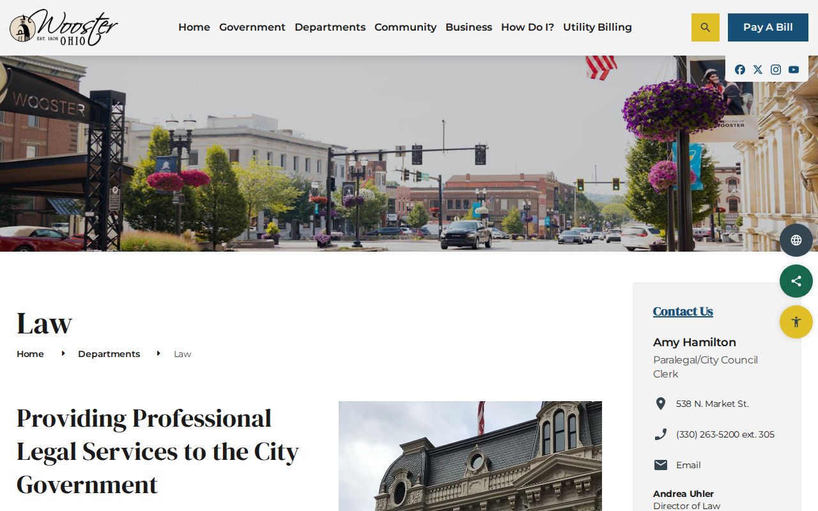Open the Utility Billing menu
The width and height of the screenshot is (818, 511).
(598, 27)
